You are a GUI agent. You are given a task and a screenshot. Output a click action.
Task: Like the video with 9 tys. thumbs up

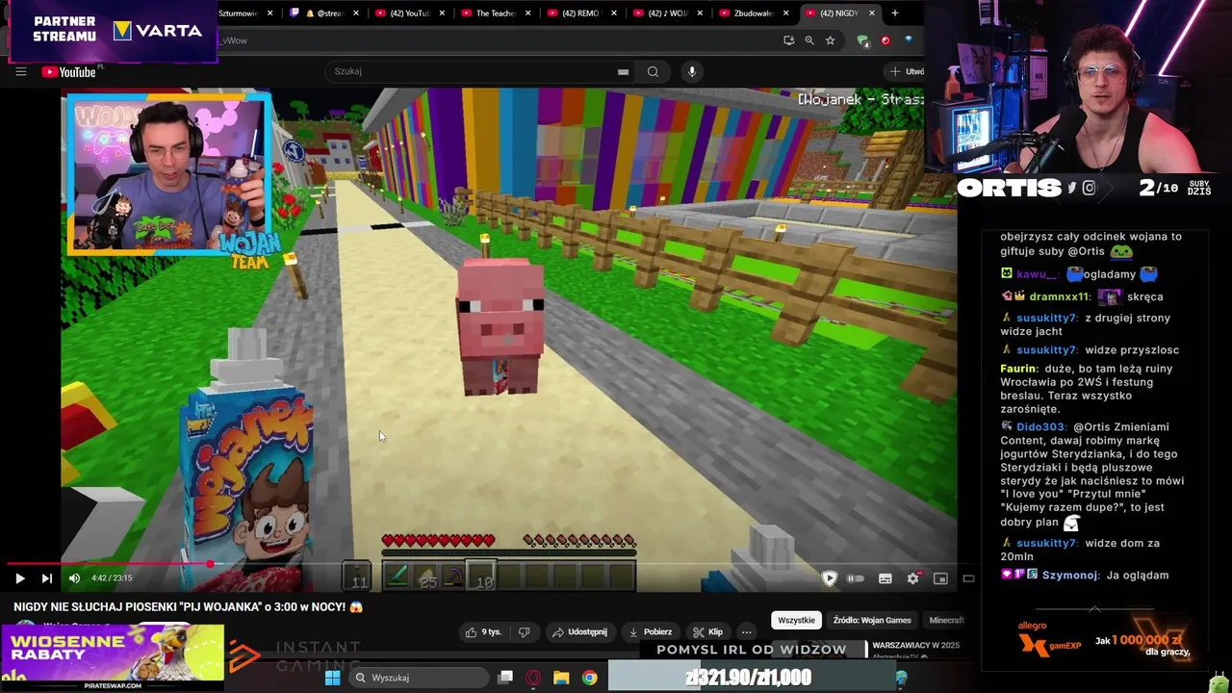click(x=483, y=631)
